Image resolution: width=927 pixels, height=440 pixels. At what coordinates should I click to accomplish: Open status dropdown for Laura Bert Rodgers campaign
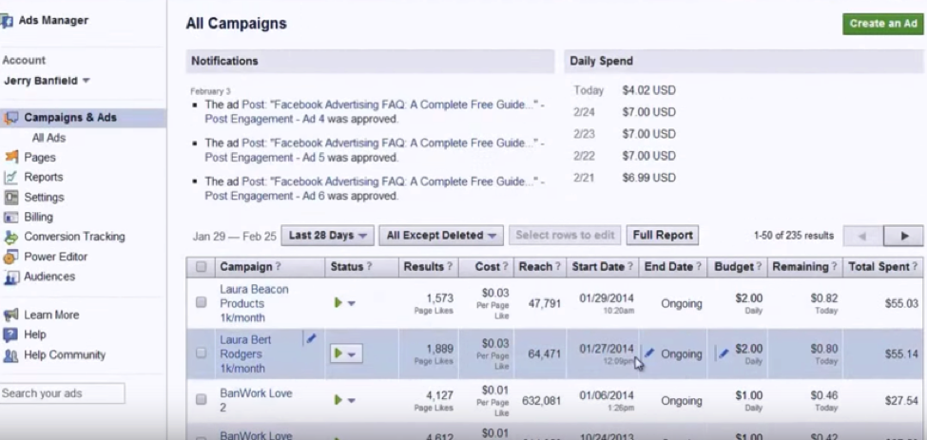tap(346, 354)
